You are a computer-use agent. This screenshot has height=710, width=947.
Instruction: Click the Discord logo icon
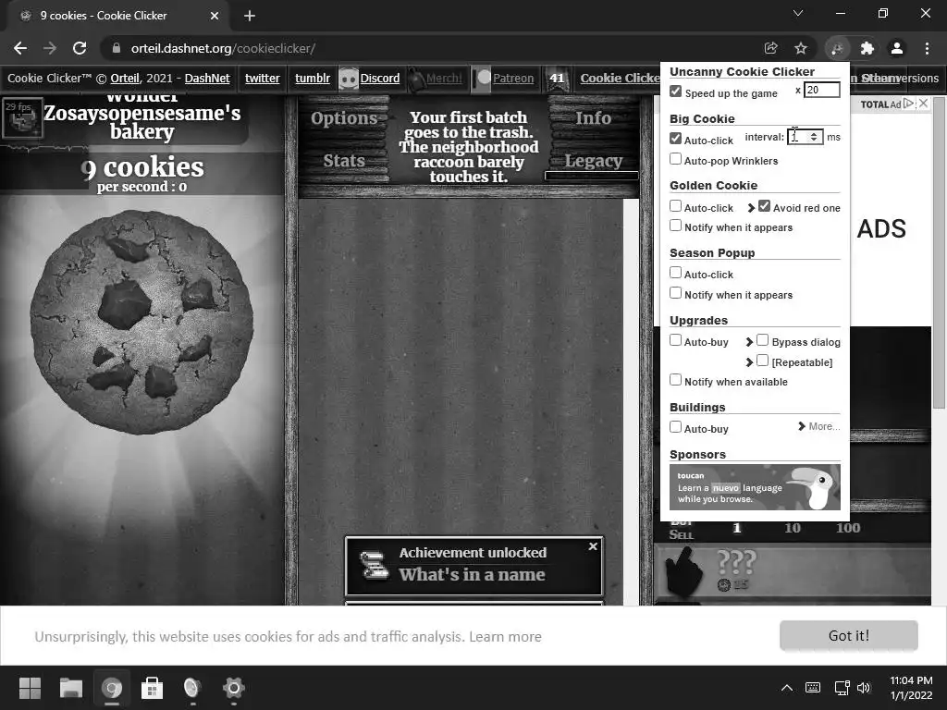pos(349,79)
